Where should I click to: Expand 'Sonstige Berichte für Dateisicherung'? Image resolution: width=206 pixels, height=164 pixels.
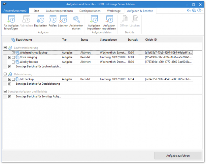pos(10,84)
